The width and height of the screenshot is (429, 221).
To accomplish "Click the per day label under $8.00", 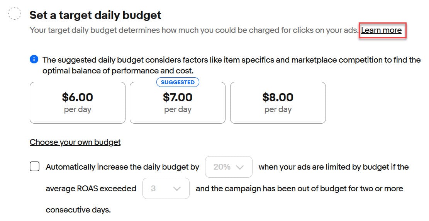I will [x=278, y=109].
